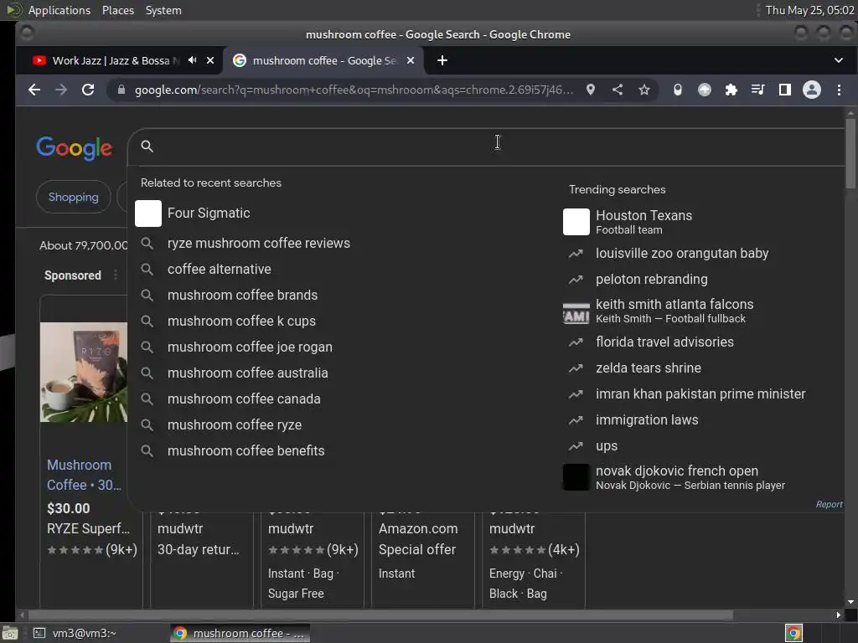The image size is (858, 643).
Task: Click the magnifier icon in search box
Action: pos(147,146)
